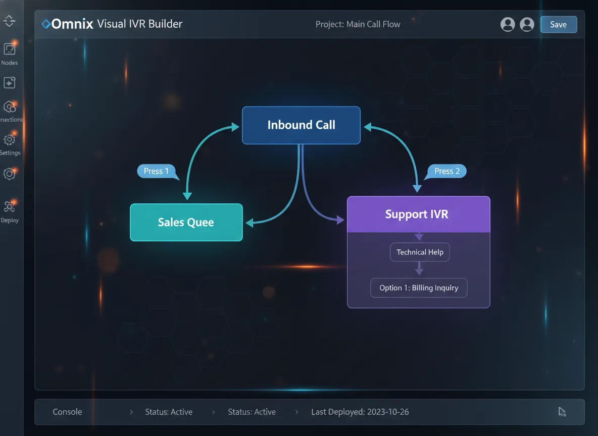Open the Connections panel
This screenshot has width=598, height=436.
[x=9, y=107]
